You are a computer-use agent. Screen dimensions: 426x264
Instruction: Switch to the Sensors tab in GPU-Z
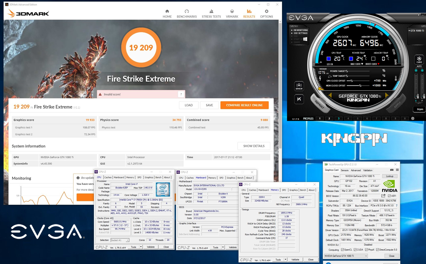point(344,170)
